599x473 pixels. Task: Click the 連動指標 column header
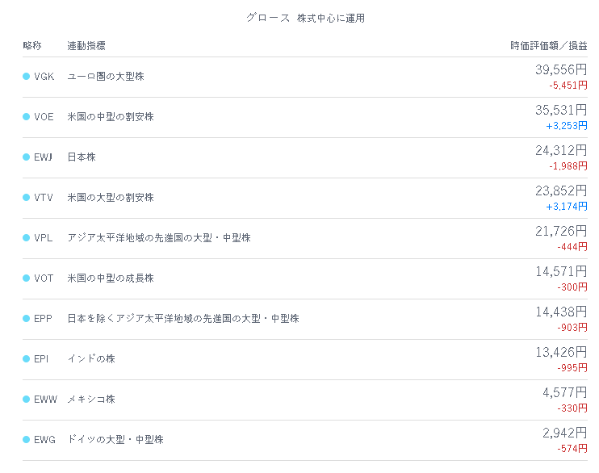86,46
